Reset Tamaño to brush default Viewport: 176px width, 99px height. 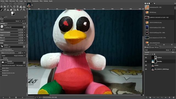[x=23, y=30]
